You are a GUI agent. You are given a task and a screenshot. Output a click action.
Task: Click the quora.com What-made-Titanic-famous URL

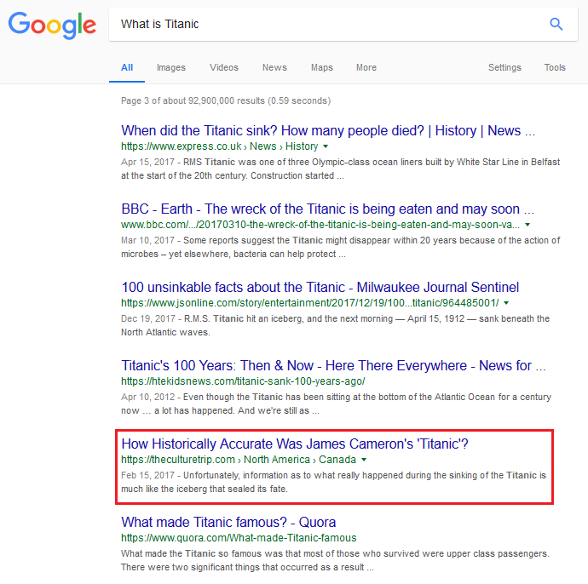click(x=239, y=538)
